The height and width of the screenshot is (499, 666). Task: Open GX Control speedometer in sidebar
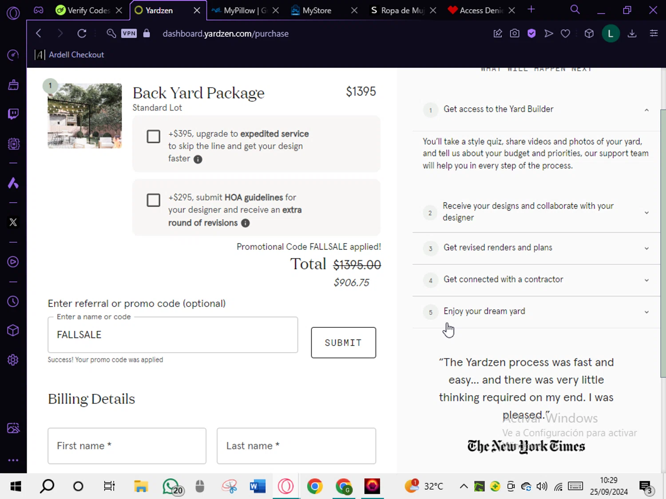(x=13, y=55)
